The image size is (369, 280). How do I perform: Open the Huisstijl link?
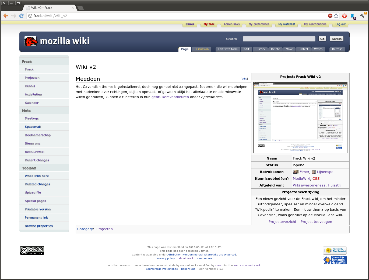(335, 185)
